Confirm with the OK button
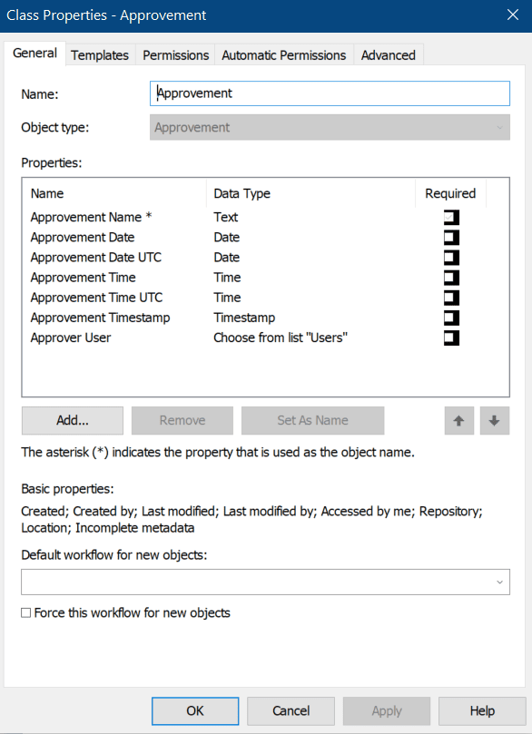 pos(195,710)
